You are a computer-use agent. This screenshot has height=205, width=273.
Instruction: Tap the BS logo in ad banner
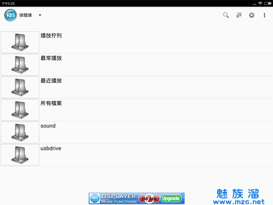[x=95, y=198]
